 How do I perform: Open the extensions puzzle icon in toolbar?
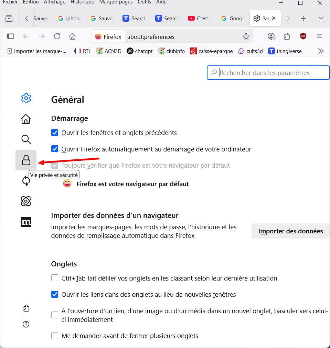(x=287, y=36)
